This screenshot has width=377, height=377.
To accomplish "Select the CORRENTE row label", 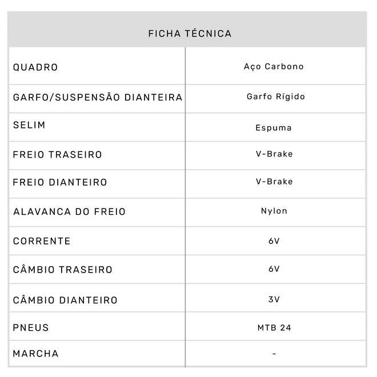I will tap(42, 241).
